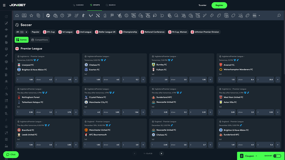Click the Coupon slip icon
This screenshot has height=160, width=285.
(x=241, y=156)
